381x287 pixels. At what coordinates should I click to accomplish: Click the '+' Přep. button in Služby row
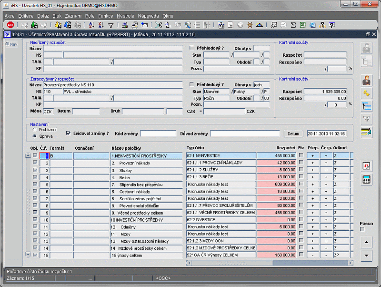pyautogui.click(x=313, y=170)
